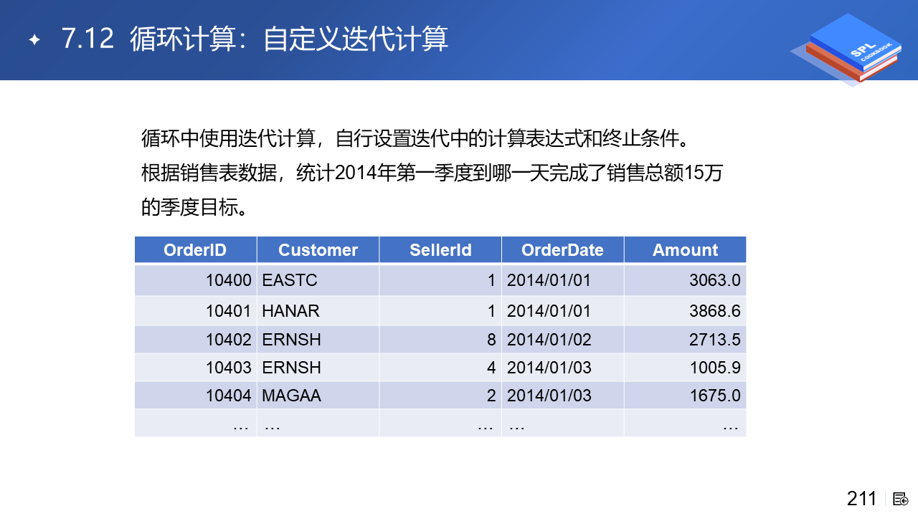This screenshot has height=516, width=918.
Task: Click the first description line about 迭代计算
Action: [420, 138]
